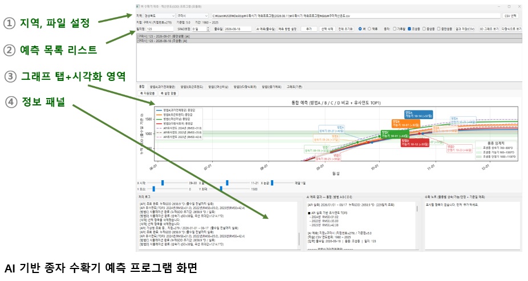Click the 선택 삭제 button

(x=327, y=29)
